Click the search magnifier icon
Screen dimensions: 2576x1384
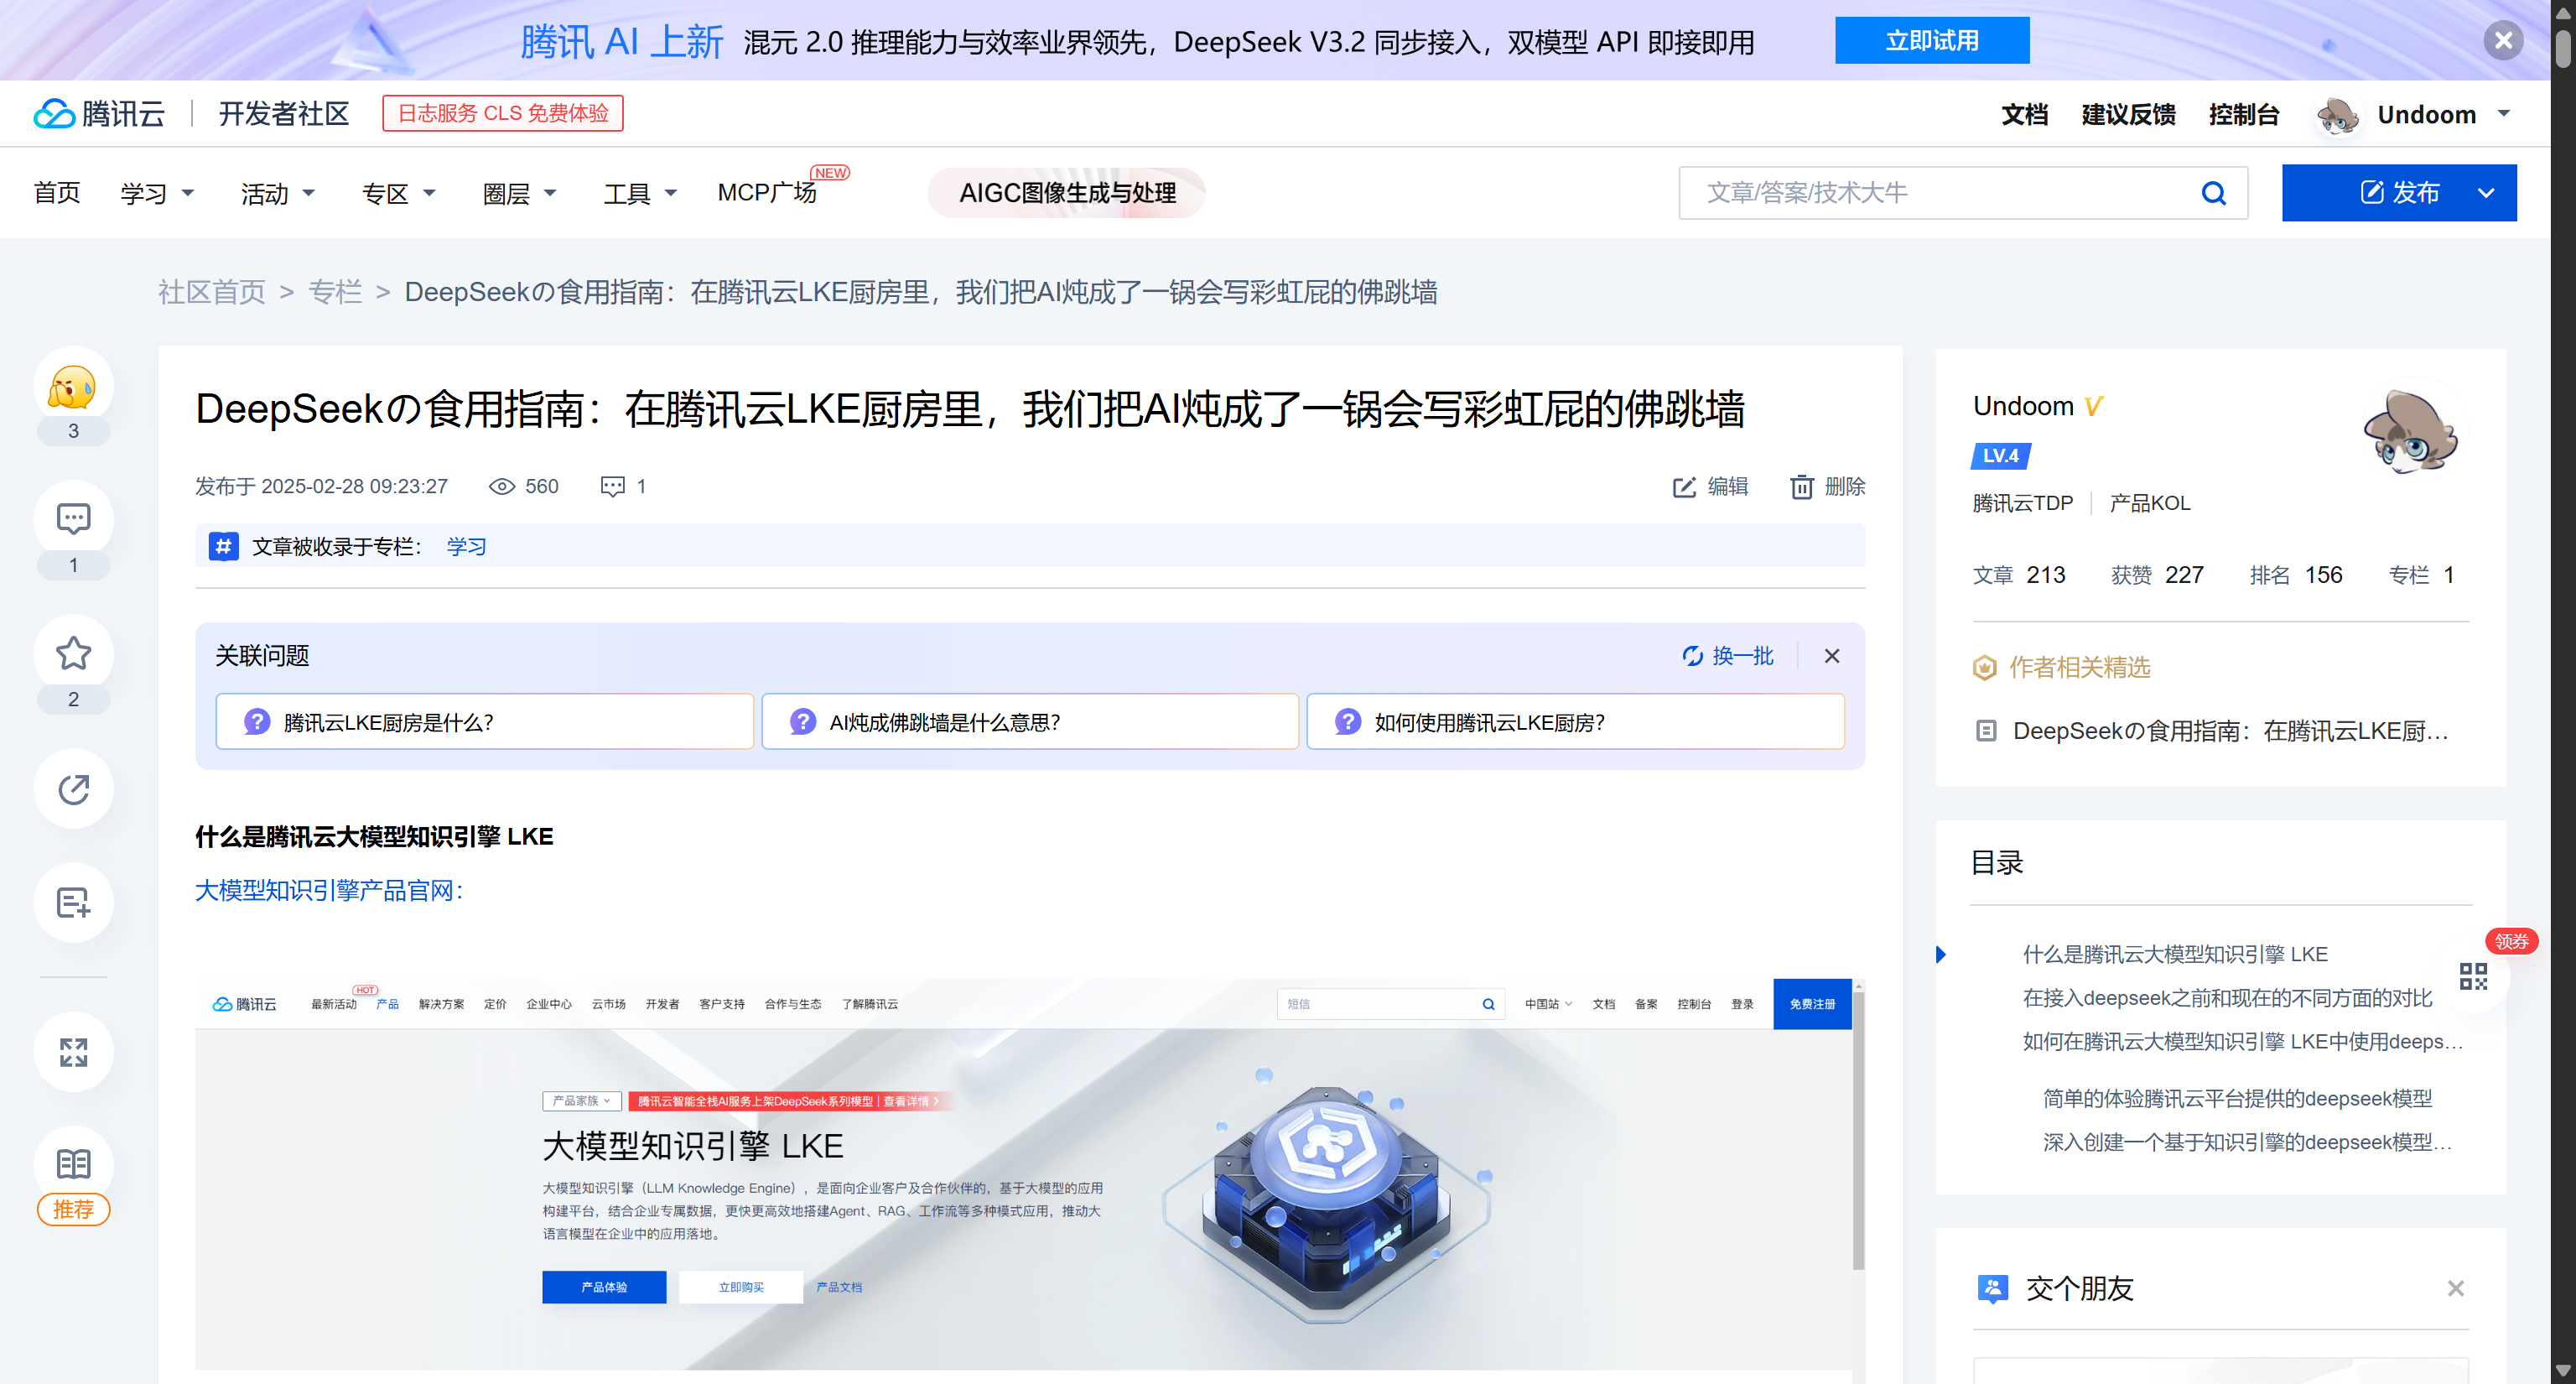point(2214,193)
